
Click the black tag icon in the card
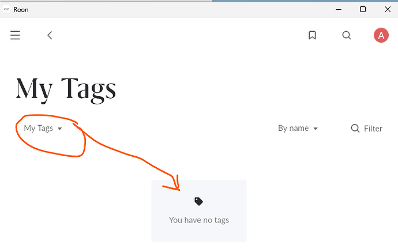tap(199, 201)
